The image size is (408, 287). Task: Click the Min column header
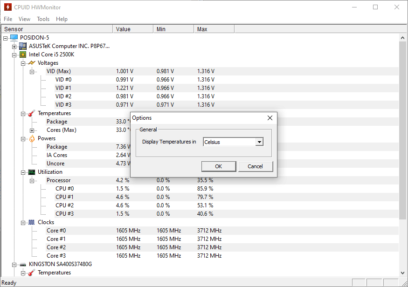pos(174,29)
